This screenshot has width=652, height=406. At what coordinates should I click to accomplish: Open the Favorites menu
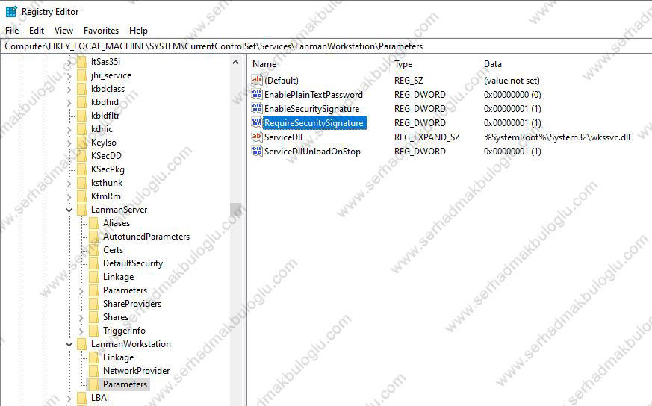click(101, 31)
